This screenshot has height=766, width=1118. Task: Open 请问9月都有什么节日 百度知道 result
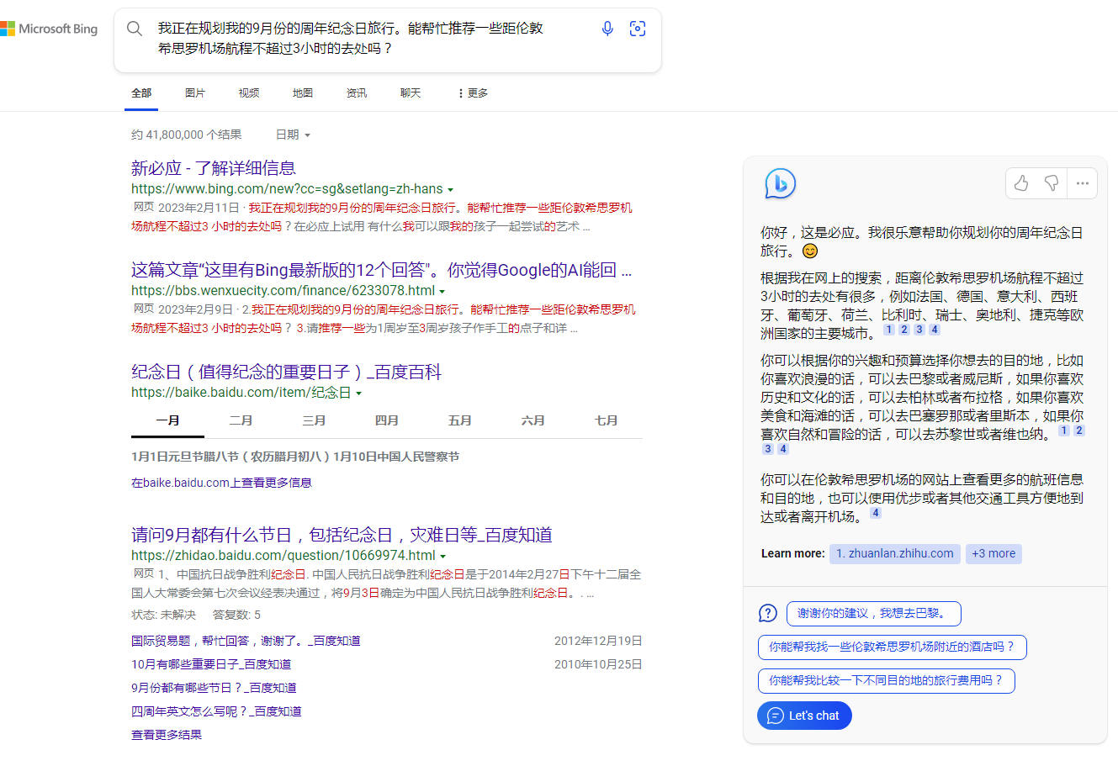click(342, 535)
